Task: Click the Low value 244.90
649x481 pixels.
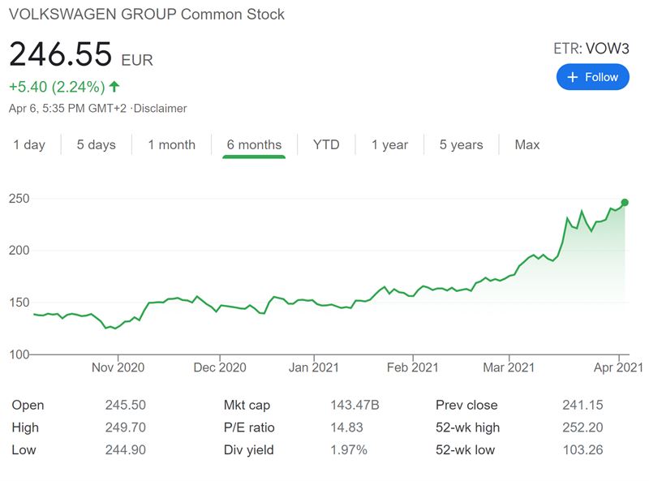Action: [x=126, y=449]
